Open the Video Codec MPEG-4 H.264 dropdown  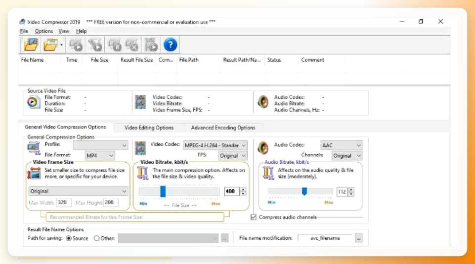[215, 145]
